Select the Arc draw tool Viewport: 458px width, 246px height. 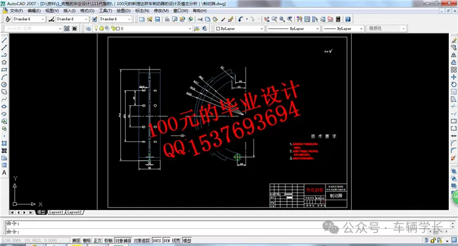[x=4, y=77]
